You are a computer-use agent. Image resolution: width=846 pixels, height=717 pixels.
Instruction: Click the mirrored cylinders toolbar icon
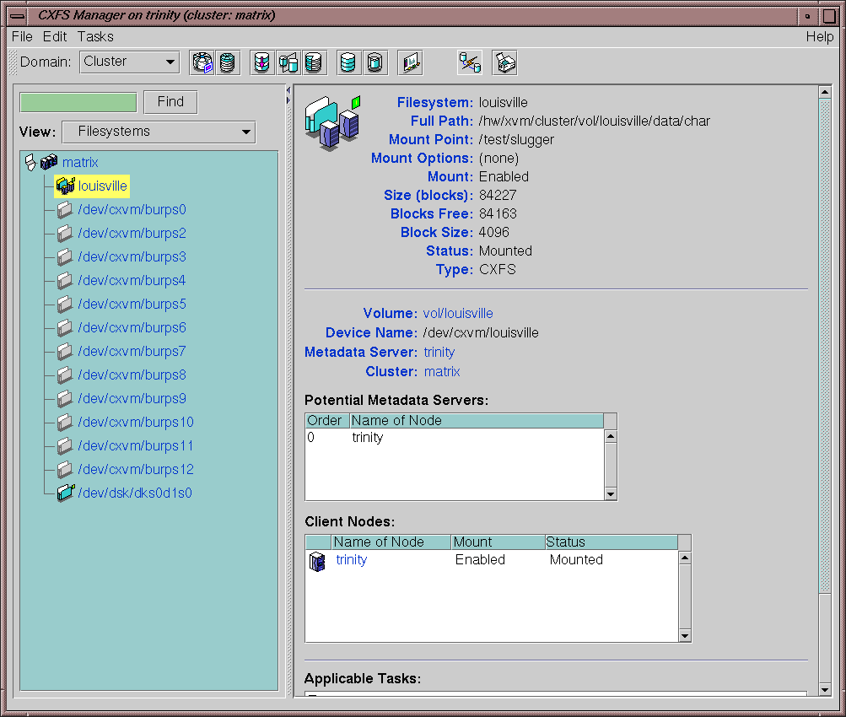pyautogui.click(x=288, y=62)
